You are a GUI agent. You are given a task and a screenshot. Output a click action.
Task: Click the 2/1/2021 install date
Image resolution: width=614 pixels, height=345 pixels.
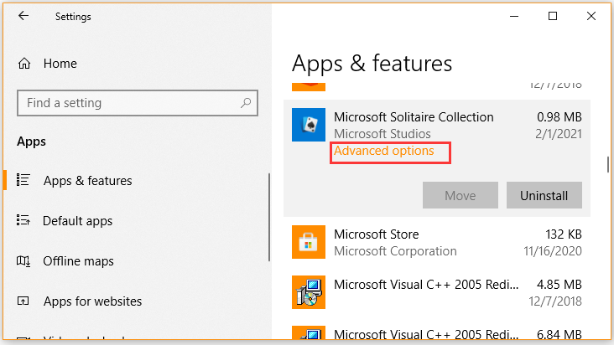559,134
